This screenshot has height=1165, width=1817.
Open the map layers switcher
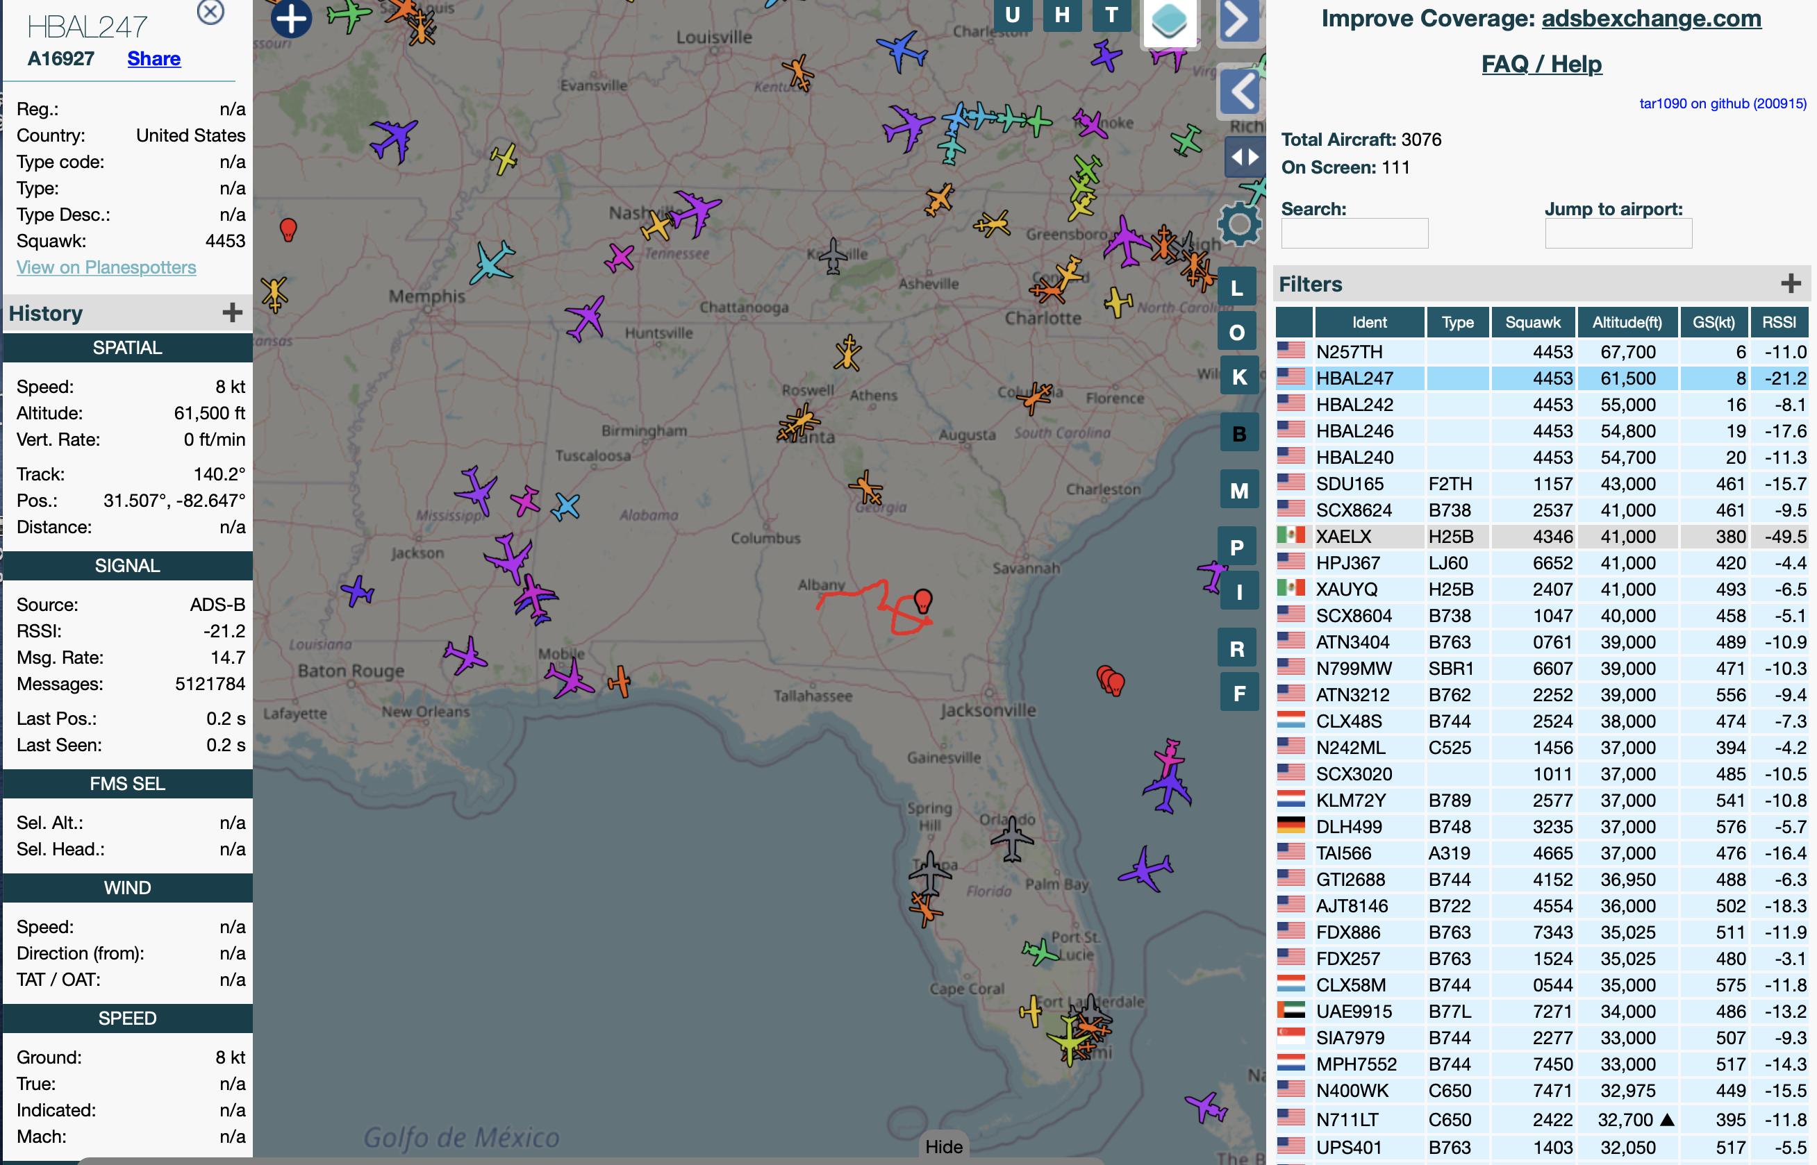1168,22
